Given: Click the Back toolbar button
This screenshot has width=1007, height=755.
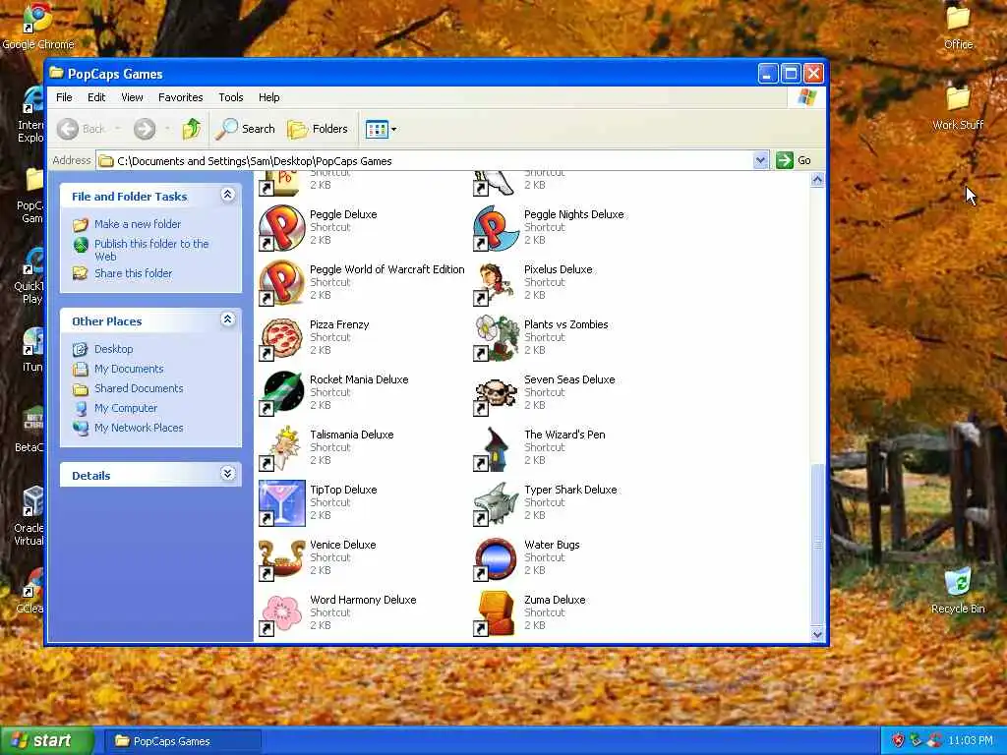Looking at the screenshot, I should [81, 129].
